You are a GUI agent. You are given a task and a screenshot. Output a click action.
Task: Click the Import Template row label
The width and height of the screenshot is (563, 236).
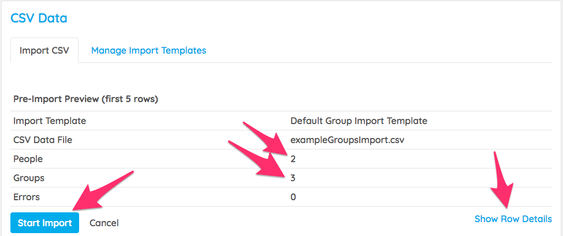coord(50,121)
